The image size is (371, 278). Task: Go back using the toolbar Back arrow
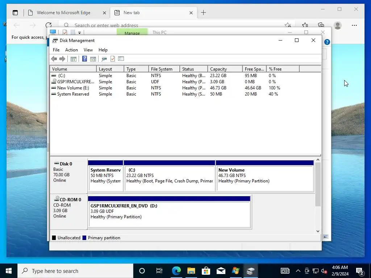54,59
